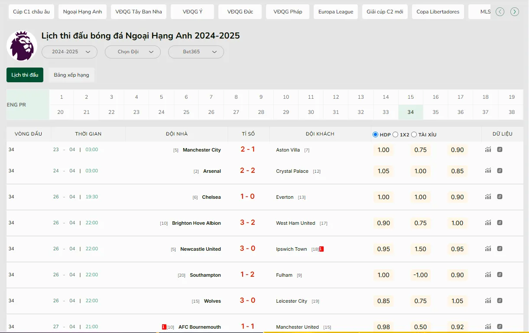
Task: Open the stats chart icon for Arsenal match
Action: (x=488, y=171)
